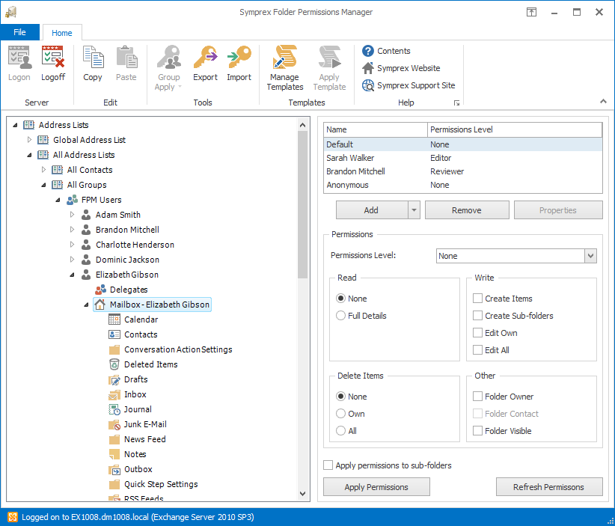Switch to the Home ribbon tab
The image size is (615, 526).
click(x=62, y=33)
